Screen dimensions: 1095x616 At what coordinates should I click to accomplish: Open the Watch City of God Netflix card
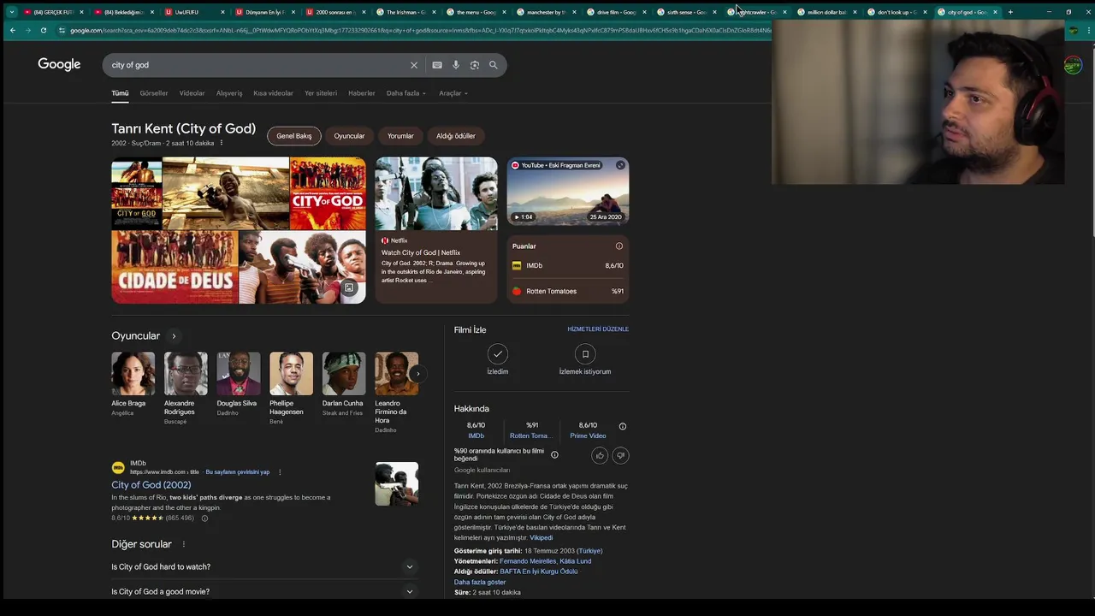click(436, 230)
